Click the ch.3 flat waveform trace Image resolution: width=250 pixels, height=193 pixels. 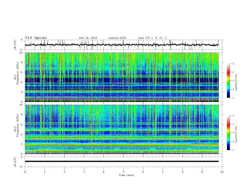pos(122,161)
